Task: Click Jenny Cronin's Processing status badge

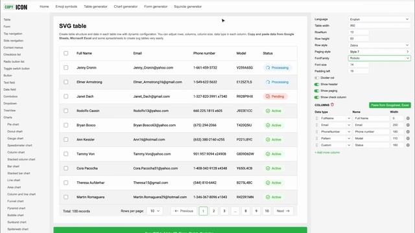Action: [277, 68]
